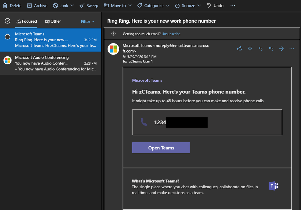Archive the selected message
Viewport: 301px width, 210px height.
click(37, 5)
